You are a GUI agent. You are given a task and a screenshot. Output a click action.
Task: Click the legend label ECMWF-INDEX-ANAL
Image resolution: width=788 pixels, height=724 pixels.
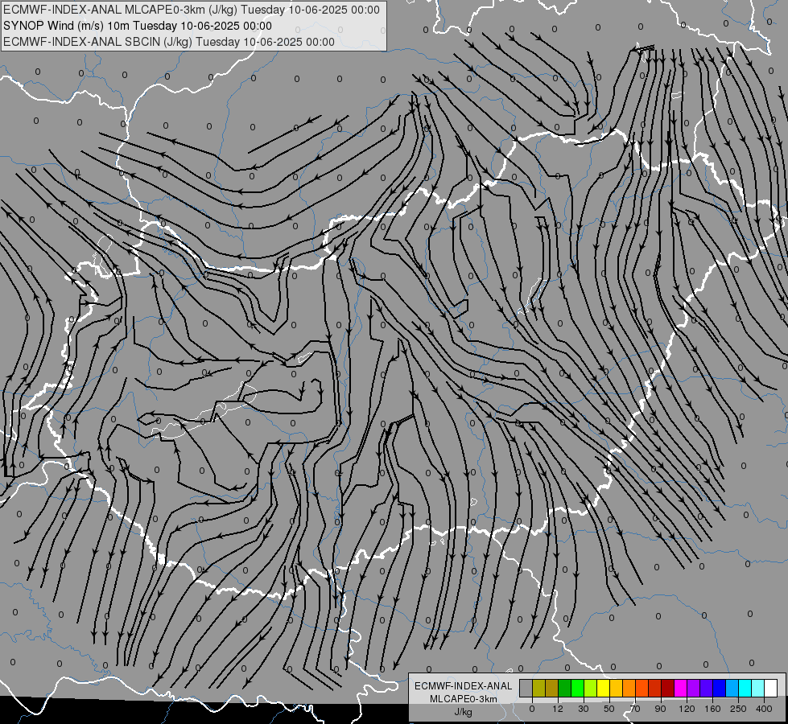[464, 686]
